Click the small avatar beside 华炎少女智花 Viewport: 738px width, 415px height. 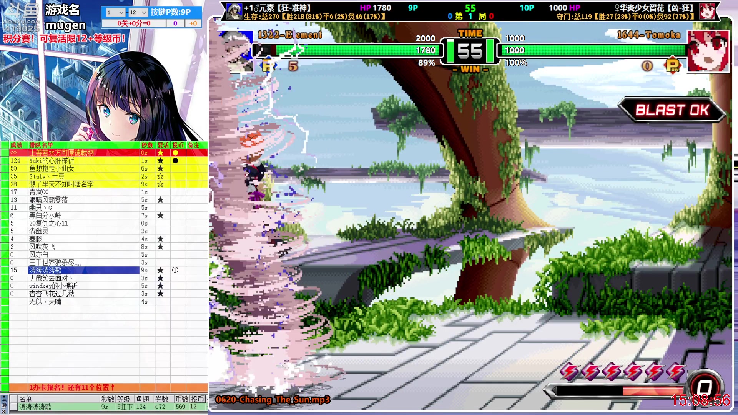pyautogui.click(x=707, y=11)
